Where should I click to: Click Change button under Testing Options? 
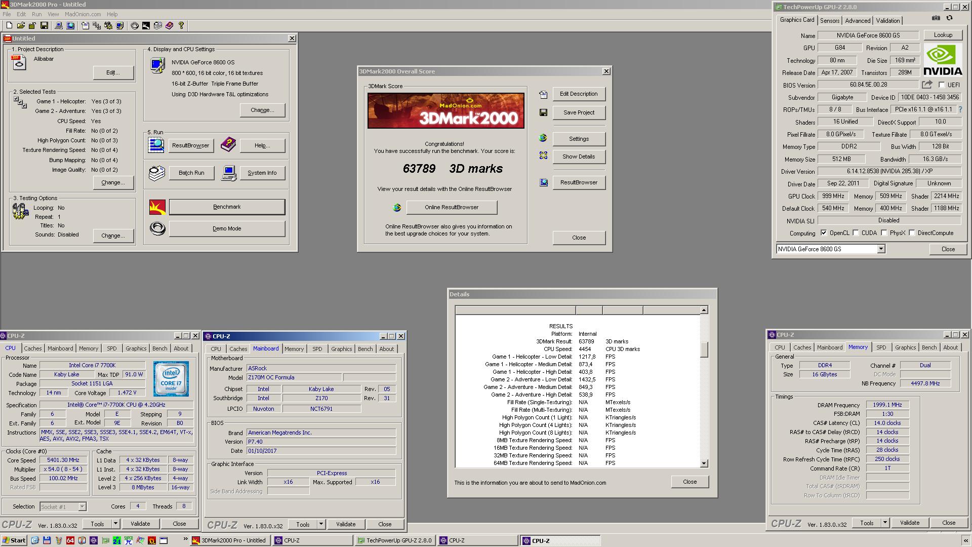(x=113, y=236)
